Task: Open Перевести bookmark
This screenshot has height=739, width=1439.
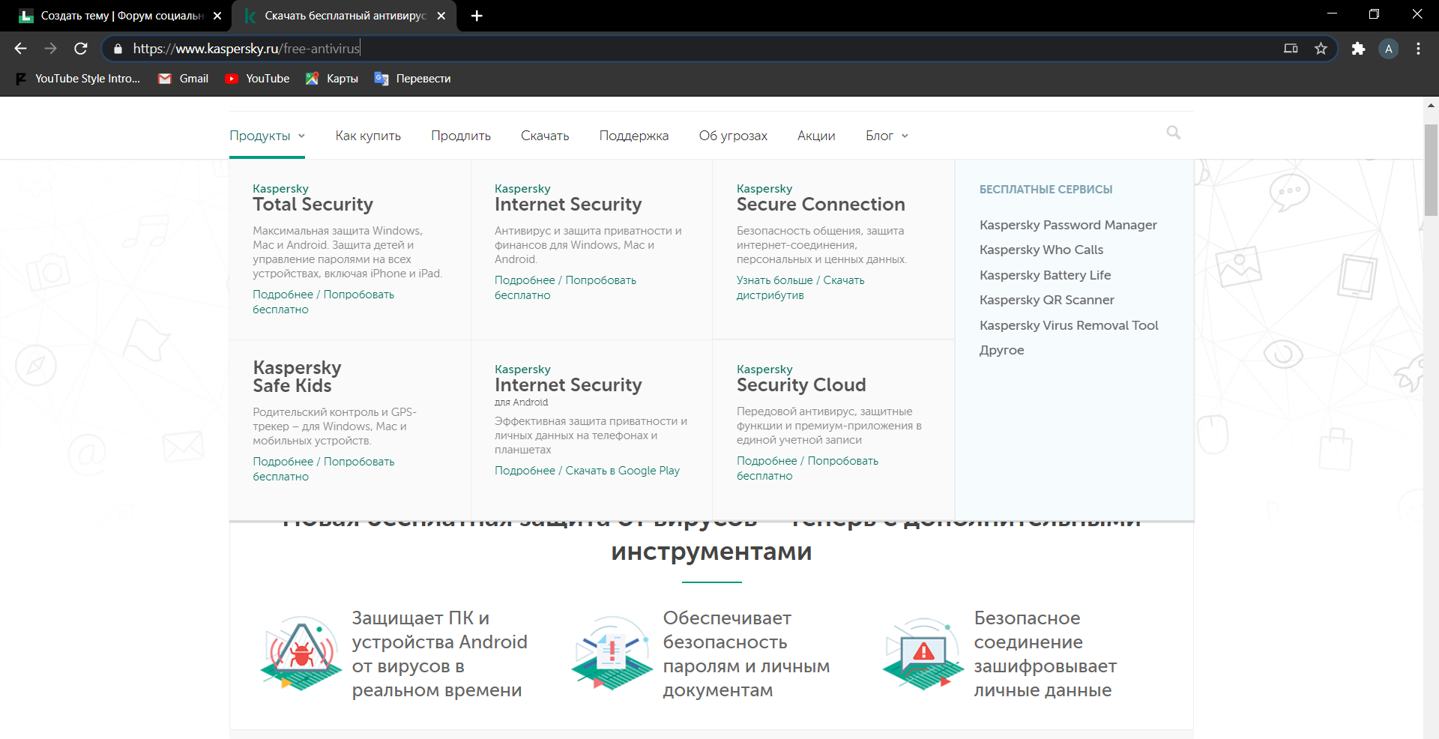Action: pyautogui.click(x=413, y=79)
